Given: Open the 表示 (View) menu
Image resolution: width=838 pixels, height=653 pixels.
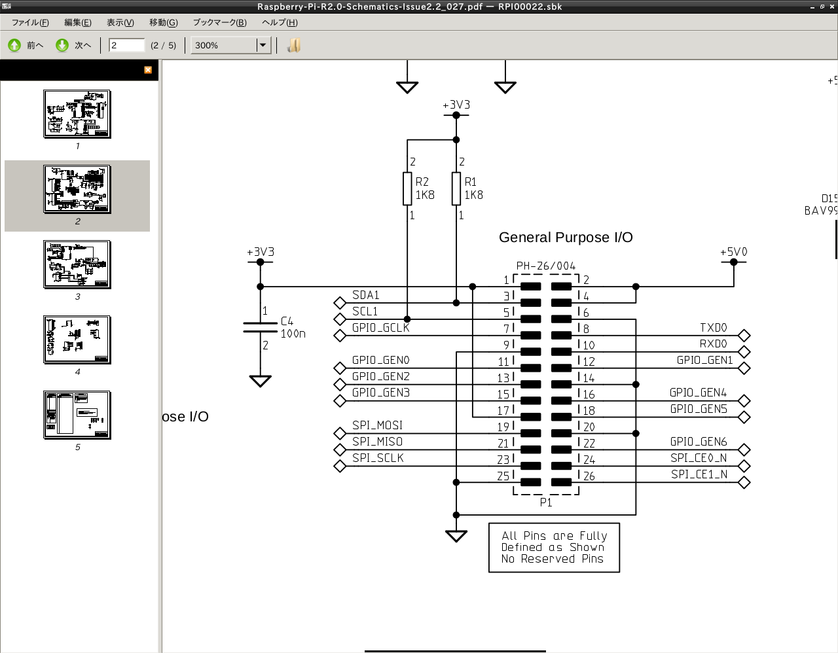Looking at the screenshot, I should click(120, 22).
